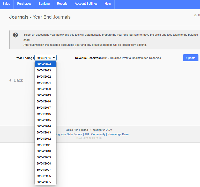The image size is (200, 187).
Task: Choose 30/04/2012 in the list
Action: pos(46,139)
